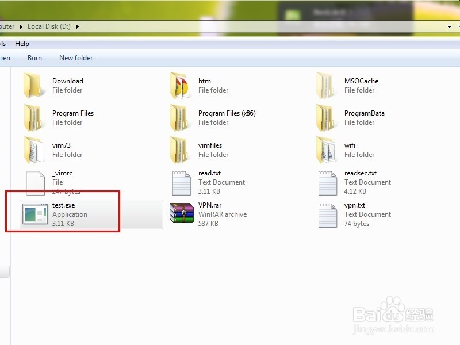This screenshot has height=345, width=460.
Task: Open the address bar history dropdown
Action: [449, 26]
